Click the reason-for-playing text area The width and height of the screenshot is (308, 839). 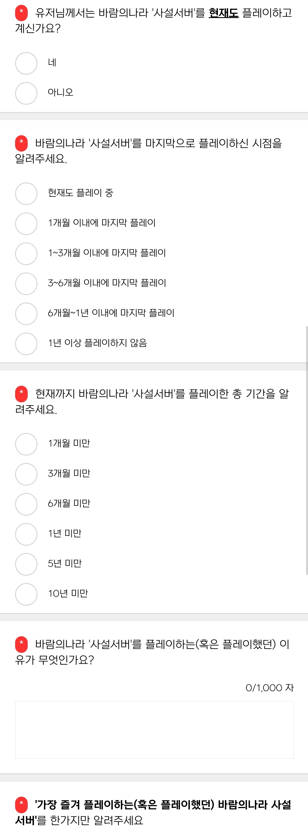click(x=154, y=729)
